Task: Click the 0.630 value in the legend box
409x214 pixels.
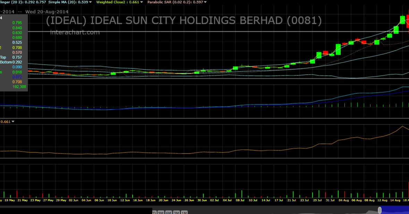Action: click(x=17, y=33)
